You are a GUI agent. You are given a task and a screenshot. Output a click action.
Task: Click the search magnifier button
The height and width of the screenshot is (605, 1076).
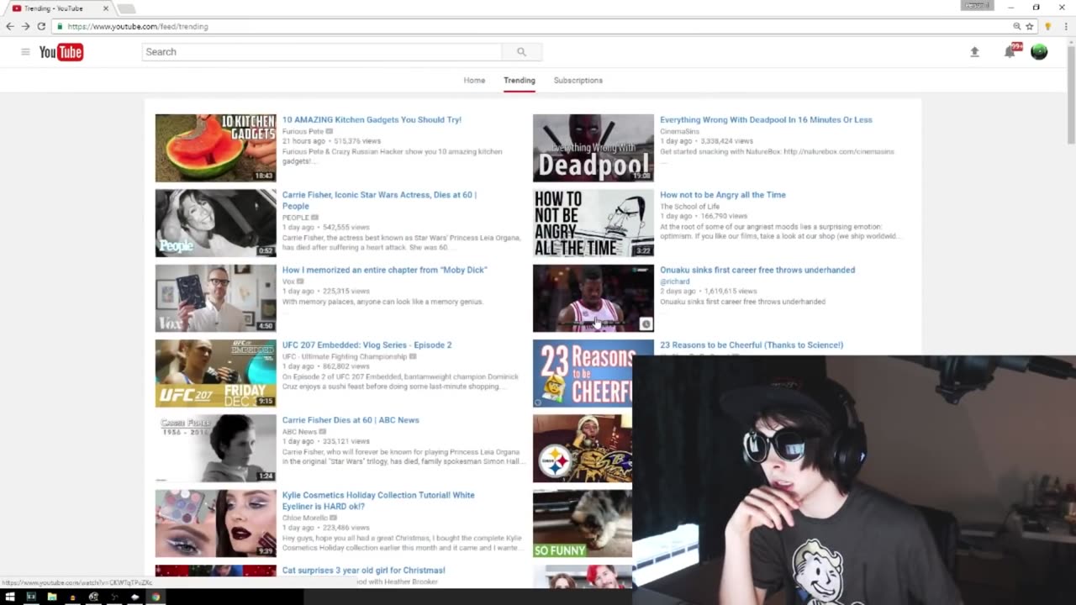point(521,52)
